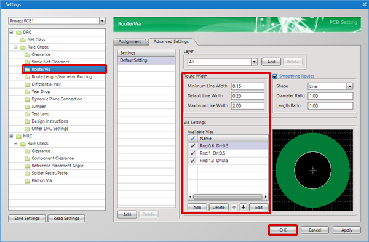
Task: Uncheck via Rnd:1.3 Dri:0.8
Action: (192, 161)
